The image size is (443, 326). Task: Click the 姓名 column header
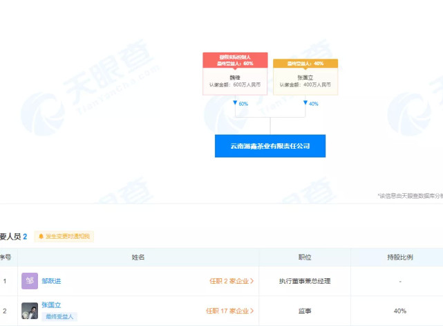pyautogui.click(x=138, y=257)
